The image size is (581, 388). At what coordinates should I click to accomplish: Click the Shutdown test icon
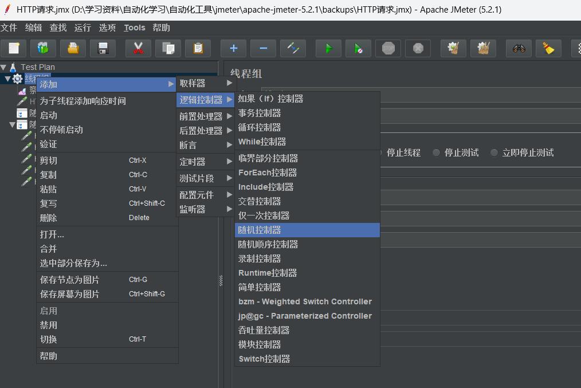418,48
